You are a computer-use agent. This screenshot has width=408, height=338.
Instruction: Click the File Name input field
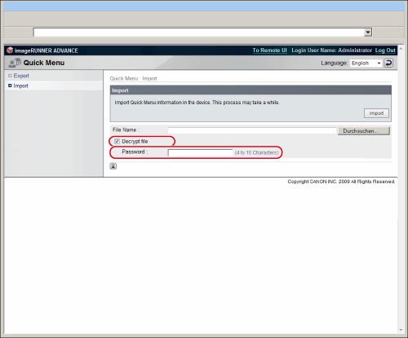(252, 130)
